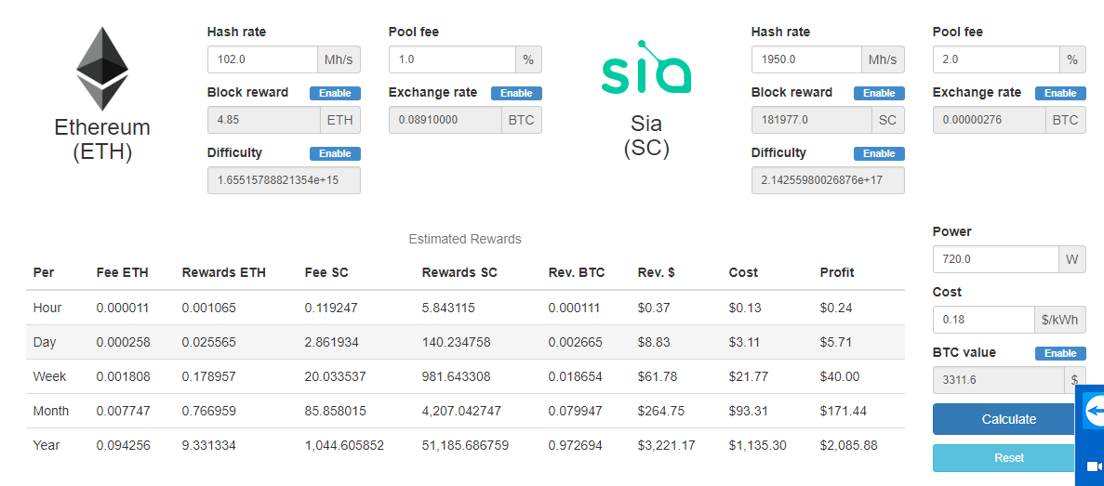Enable the Ethereum exchange rate field
Viewport: 1104px width, 486px height.
click(516, 93)
